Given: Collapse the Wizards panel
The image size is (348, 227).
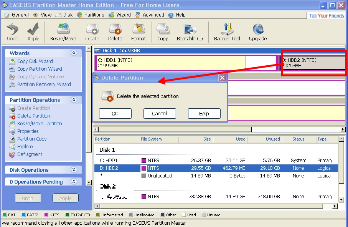Looking at the screenshot, I should click(74, 53).
